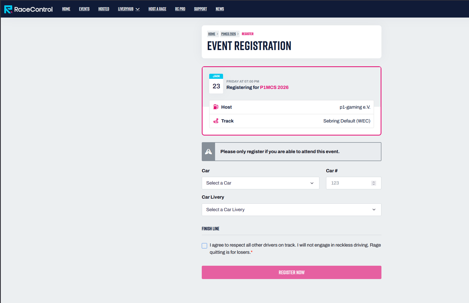469x303 pixels.
Task: Open the Hosted menu item
Action: [104, 9]
